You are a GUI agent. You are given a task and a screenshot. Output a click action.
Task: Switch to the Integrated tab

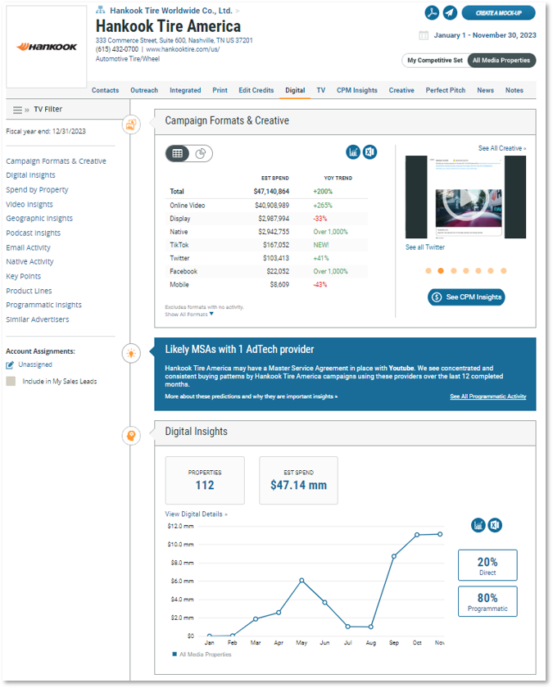(x=185, y=90)
